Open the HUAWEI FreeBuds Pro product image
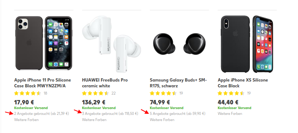 coord(112,44)
